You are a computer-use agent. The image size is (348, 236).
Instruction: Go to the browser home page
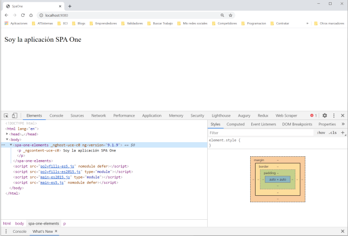point(31,15)
